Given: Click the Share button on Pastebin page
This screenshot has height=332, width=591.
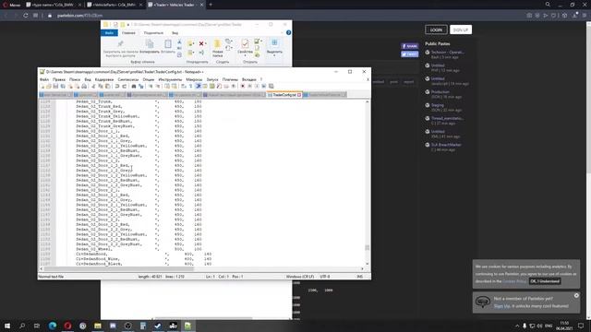Looking at the screenshot, I should [x=410, y=46].
